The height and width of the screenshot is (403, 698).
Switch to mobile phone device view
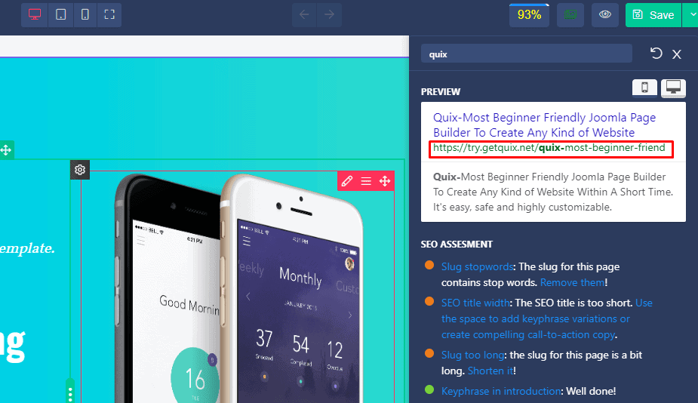(85, 14)
